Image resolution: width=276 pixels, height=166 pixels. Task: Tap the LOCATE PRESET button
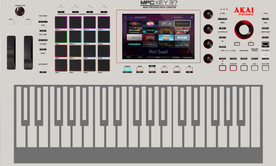(177, 17)
